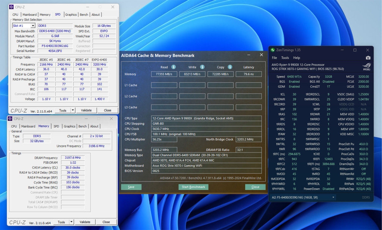Click the Copy info icon in AIDA64
The height and width of the screenshot is (230, 382).
(230, 67)
